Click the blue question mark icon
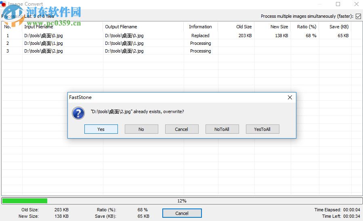This screenshot has width=363, height=221. coord(78,113)
